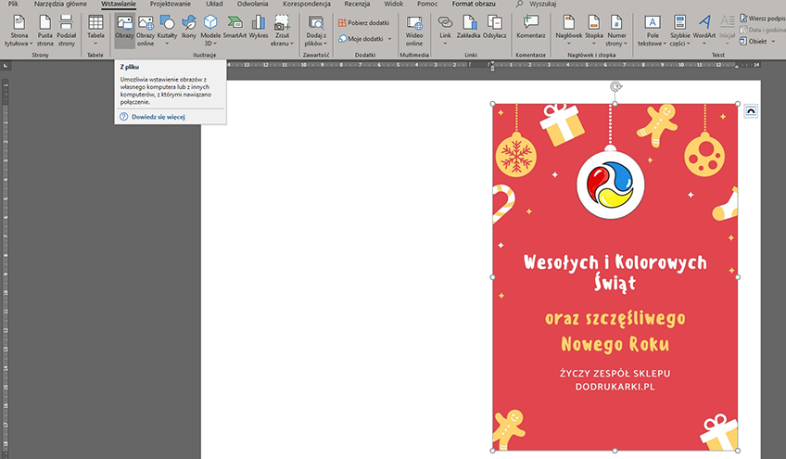Expand the Obiekt dropdown arrow
The width and height of the screenshot is (786, 459).
click(773, 42)
